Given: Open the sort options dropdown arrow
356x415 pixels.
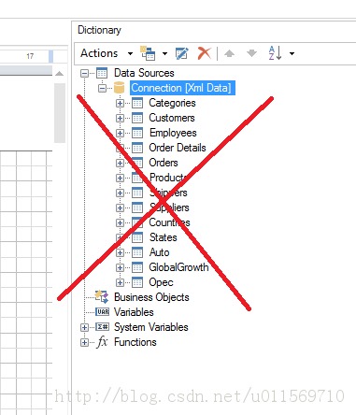Looking at the screenshot, I should 292,53.
